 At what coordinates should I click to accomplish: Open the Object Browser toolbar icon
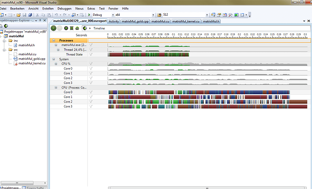click(225, 15)
